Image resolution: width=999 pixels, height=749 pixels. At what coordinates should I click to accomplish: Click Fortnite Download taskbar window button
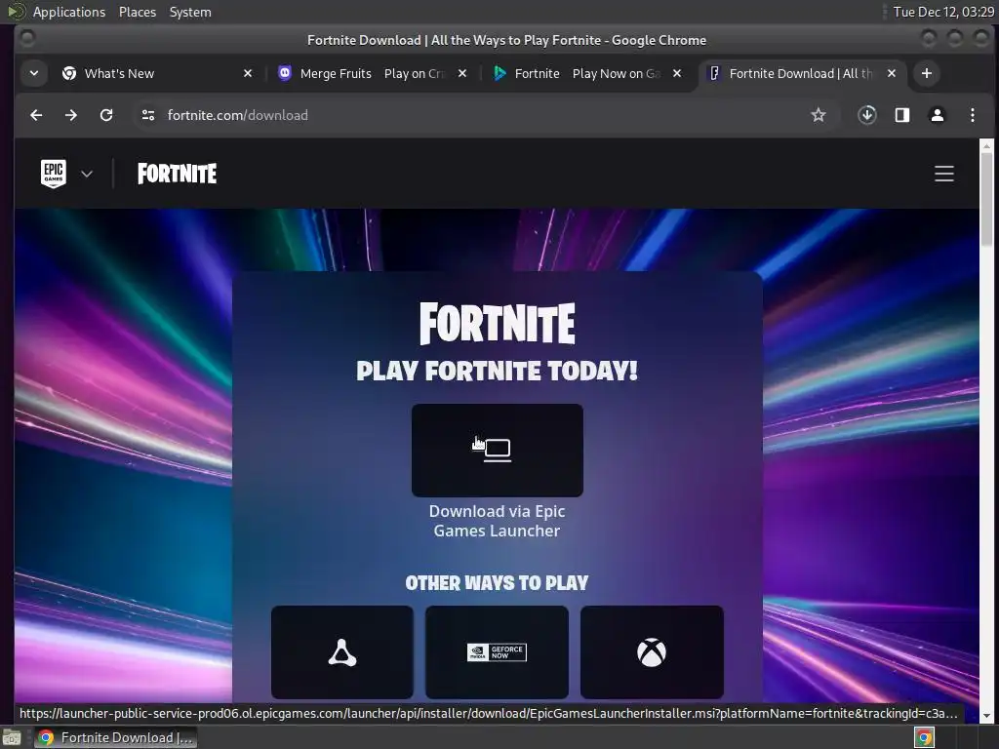pos(115,737)
